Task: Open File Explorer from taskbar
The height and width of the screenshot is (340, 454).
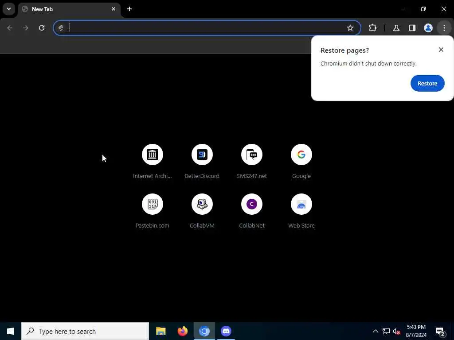Action: click(160, 331)
